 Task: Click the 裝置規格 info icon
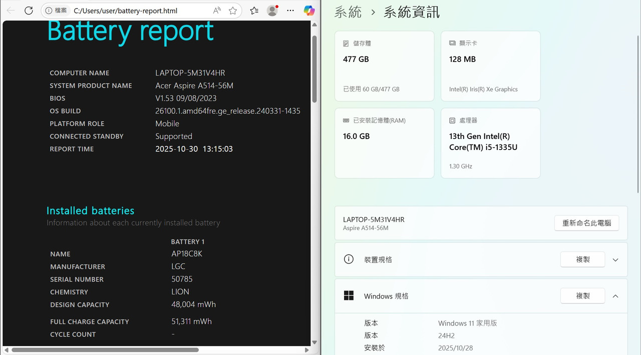(x=349, y=259)
